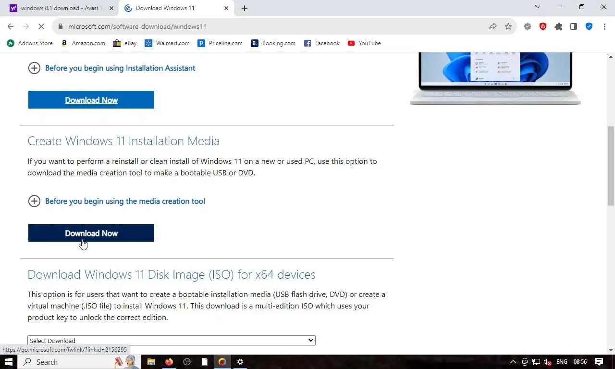The image size is (615, 369).
Task: Open the Priceline.com bookmark
Action: [220, 43]
